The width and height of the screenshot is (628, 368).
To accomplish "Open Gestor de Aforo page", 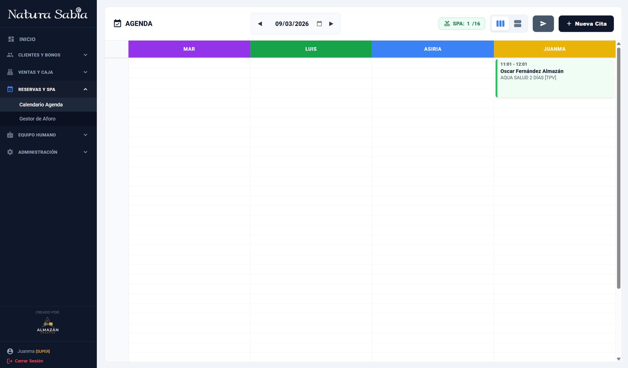I will click(x=37, y=119).
